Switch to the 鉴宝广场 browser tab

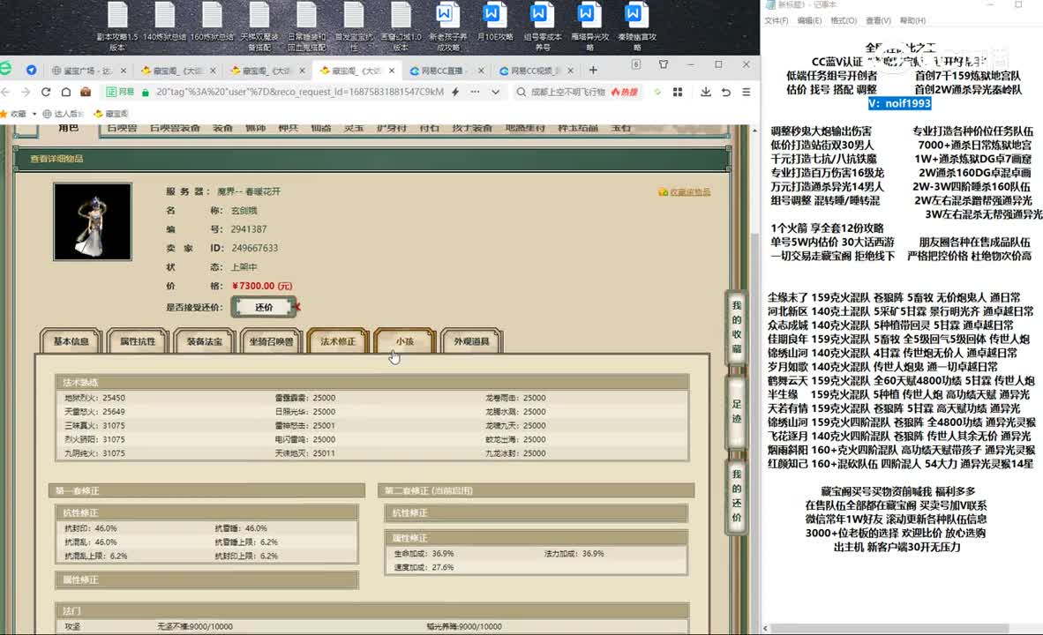(88, 71)
